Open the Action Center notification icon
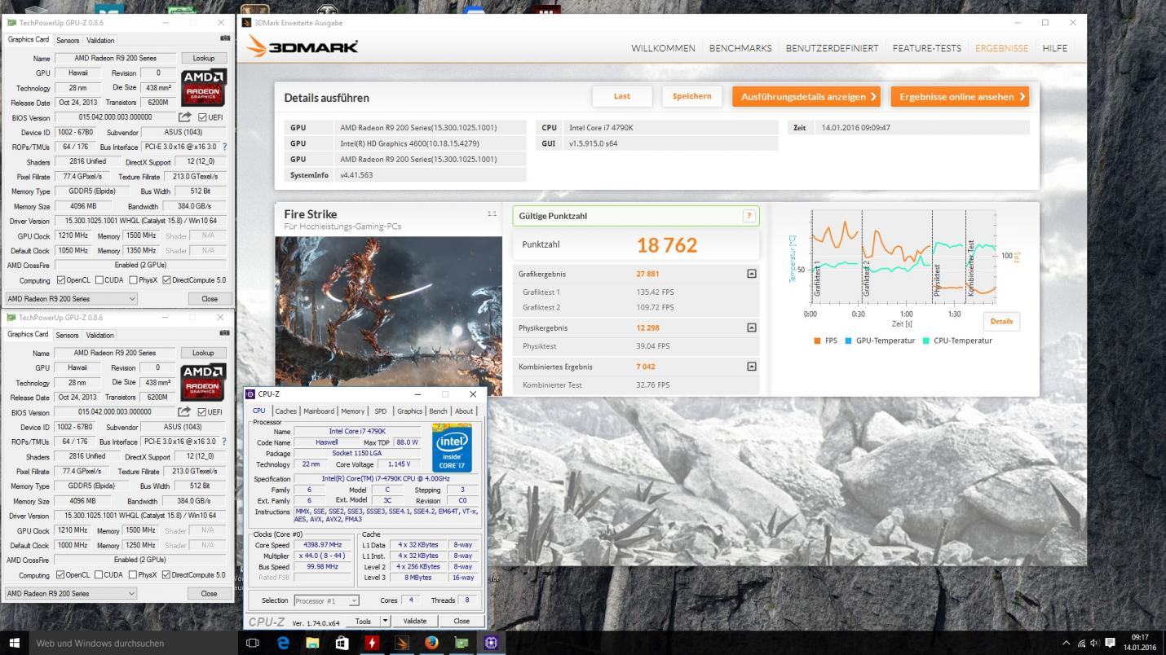 pyautogui.click(x=1108, y=643)
